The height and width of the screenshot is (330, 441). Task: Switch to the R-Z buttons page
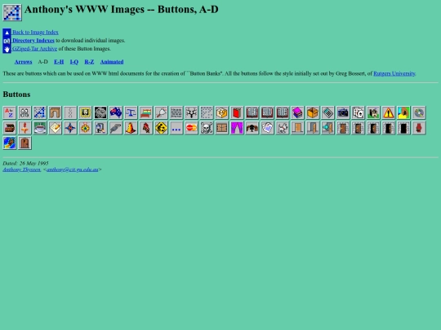[x=89, y=62]
